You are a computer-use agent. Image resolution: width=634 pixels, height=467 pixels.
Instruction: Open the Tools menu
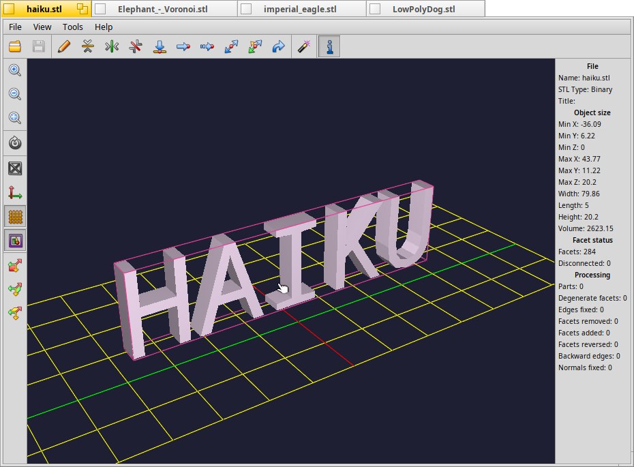click(x=73, y=27)
